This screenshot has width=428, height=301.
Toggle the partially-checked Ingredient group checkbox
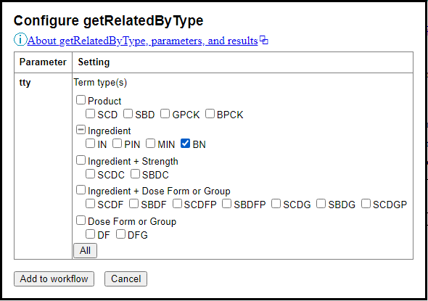coord(81,130)
